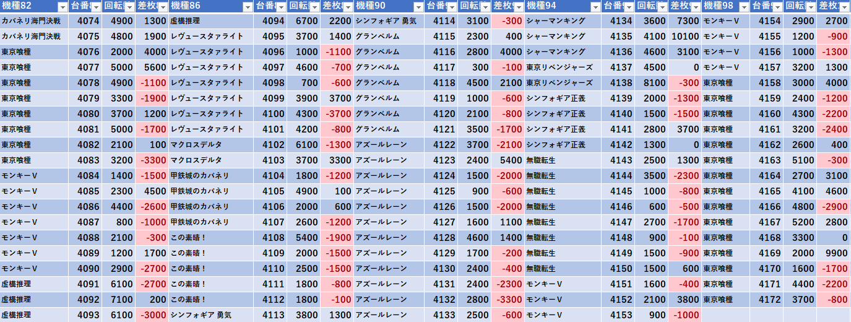
Task: Click この素晴！ in row 4108
Action: click(x=188, y=238)
